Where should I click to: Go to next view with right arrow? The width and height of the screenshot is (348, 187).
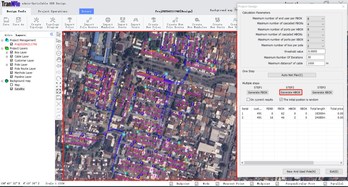[59, 72]
